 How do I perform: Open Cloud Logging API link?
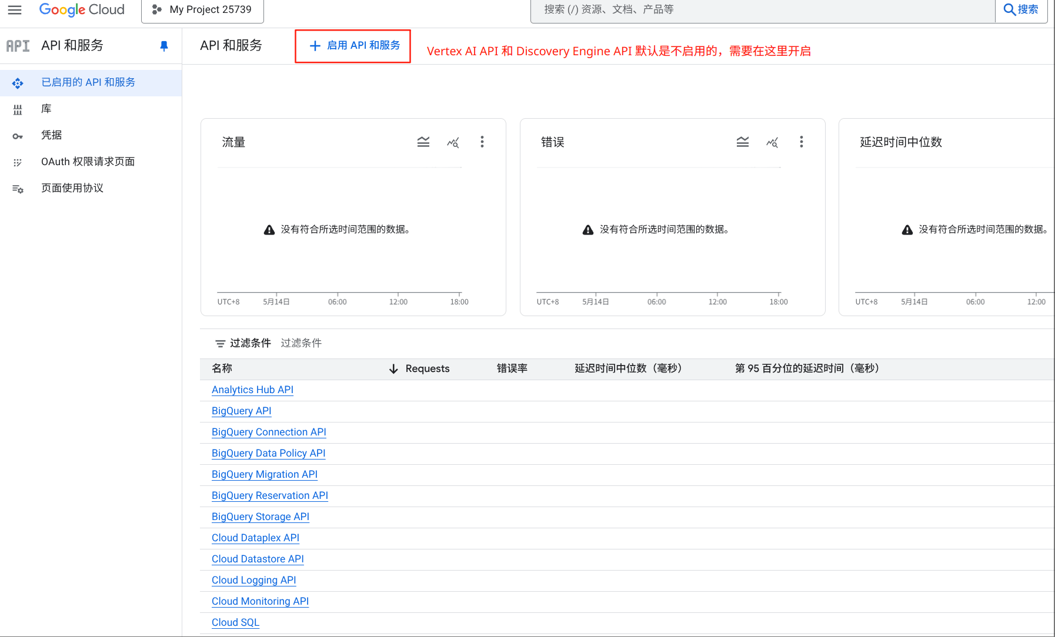(254, 580)
